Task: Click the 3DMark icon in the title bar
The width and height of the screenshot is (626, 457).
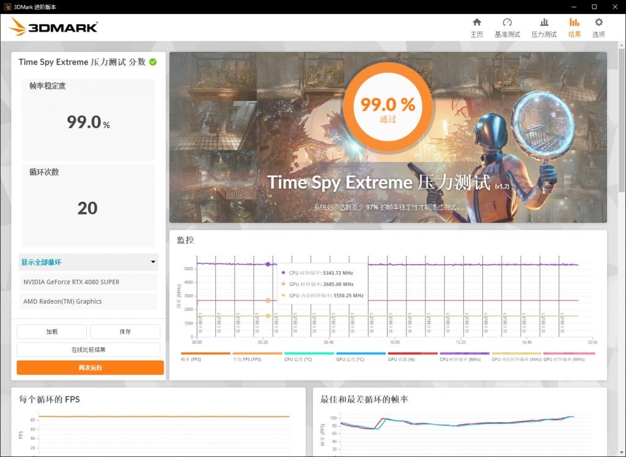Action: tap(7, 7)
